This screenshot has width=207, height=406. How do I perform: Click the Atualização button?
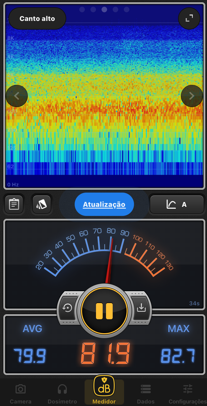(x=104, y=205)
